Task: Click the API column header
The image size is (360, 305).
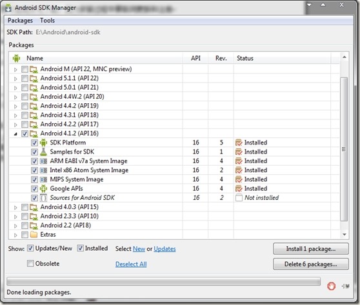Action: coord(195,58)
